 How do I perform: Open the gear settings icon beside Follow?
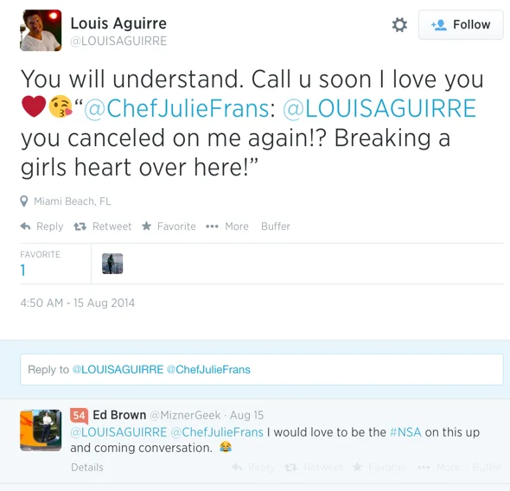[x=399, y=25]
